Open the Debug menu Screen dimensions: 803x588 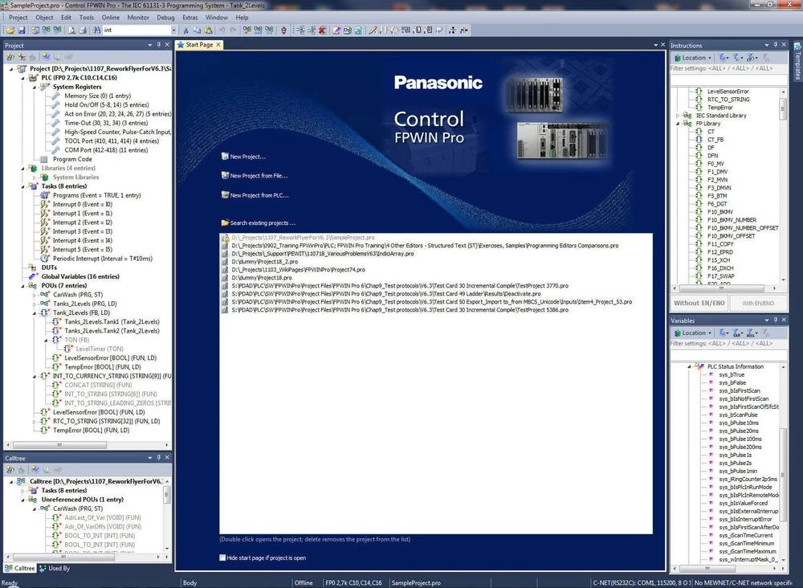[x=165, y=17]
